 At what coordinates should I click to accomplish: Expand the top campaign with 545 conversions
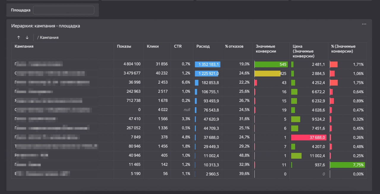coord(45,64)
